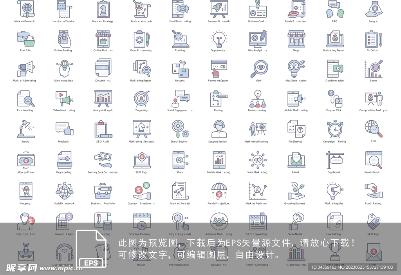
Task: Open the Opportunity lightbulb icon
Action: tap(219, 39)
